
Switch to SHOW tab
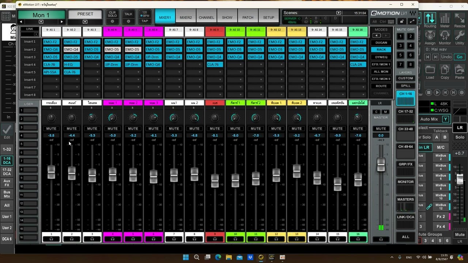point(227,17)
